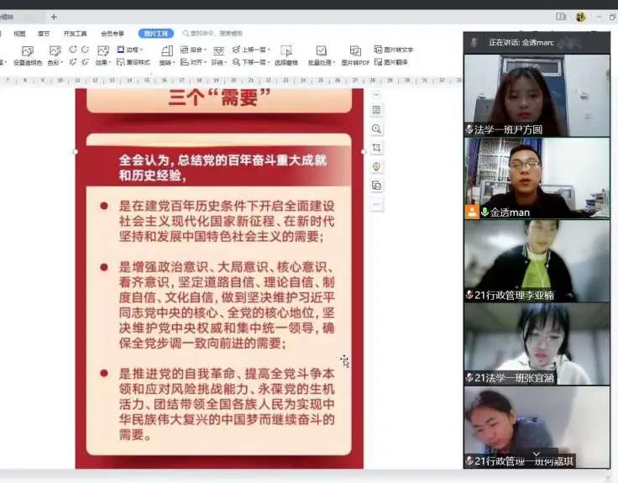The width and height of the screenshot is (618, 483).
Task: Open the 图片转文字 image-to-text tool
Action: tap(394, 50)
